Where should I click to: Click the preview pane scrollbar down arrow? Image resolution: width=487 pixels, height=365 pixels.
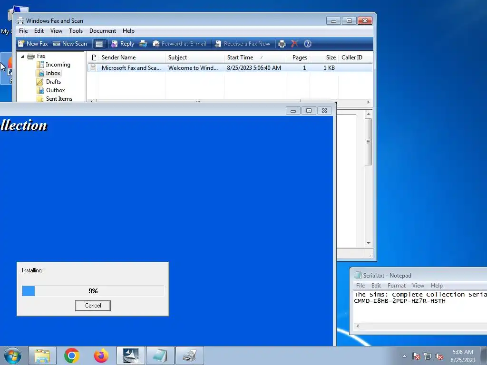click(x=369, y=243)
